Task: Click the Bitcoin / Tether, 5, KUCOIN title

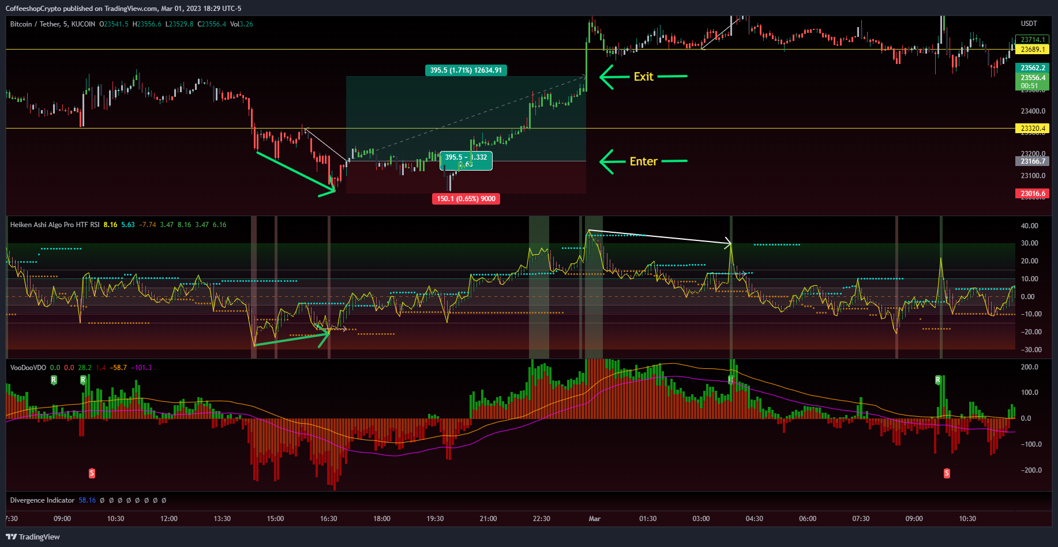Action: [52, 24]
